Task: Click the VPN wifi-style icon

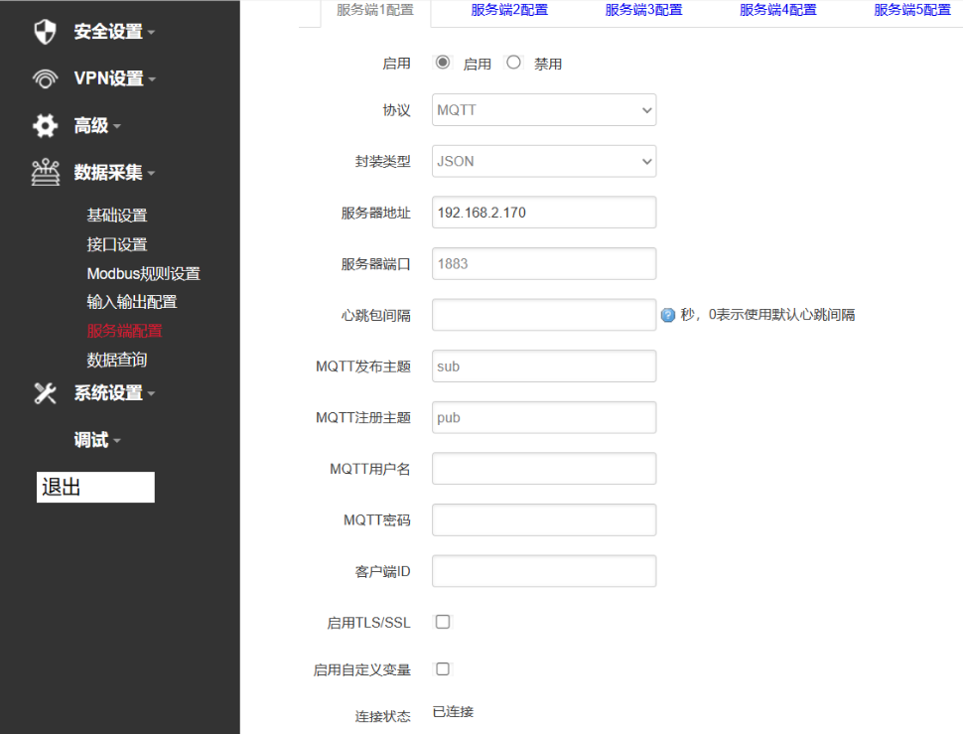Action: click(x=45, y=78)
